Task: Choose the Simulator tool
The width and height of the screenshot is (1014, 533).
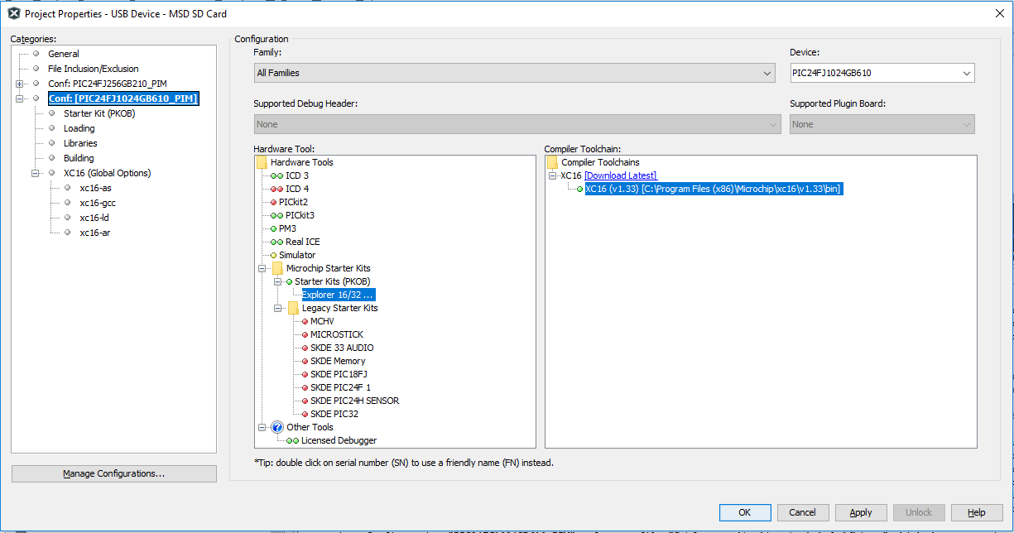Action: click(x=297, y=255)
